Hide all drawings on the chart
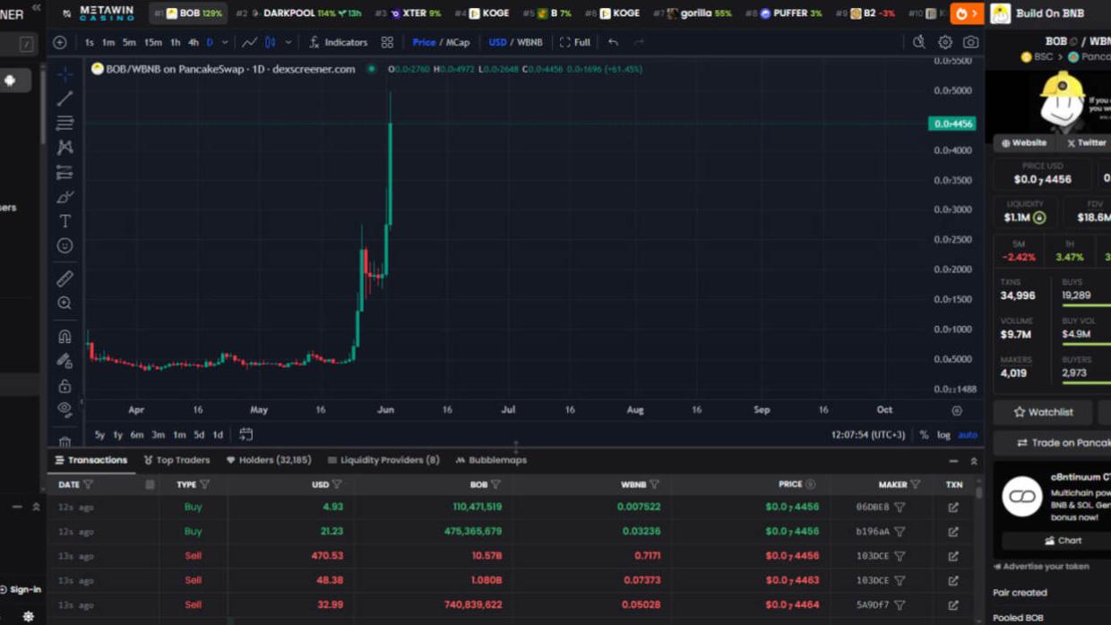1111x625 pixels. [x=65, y=409]
